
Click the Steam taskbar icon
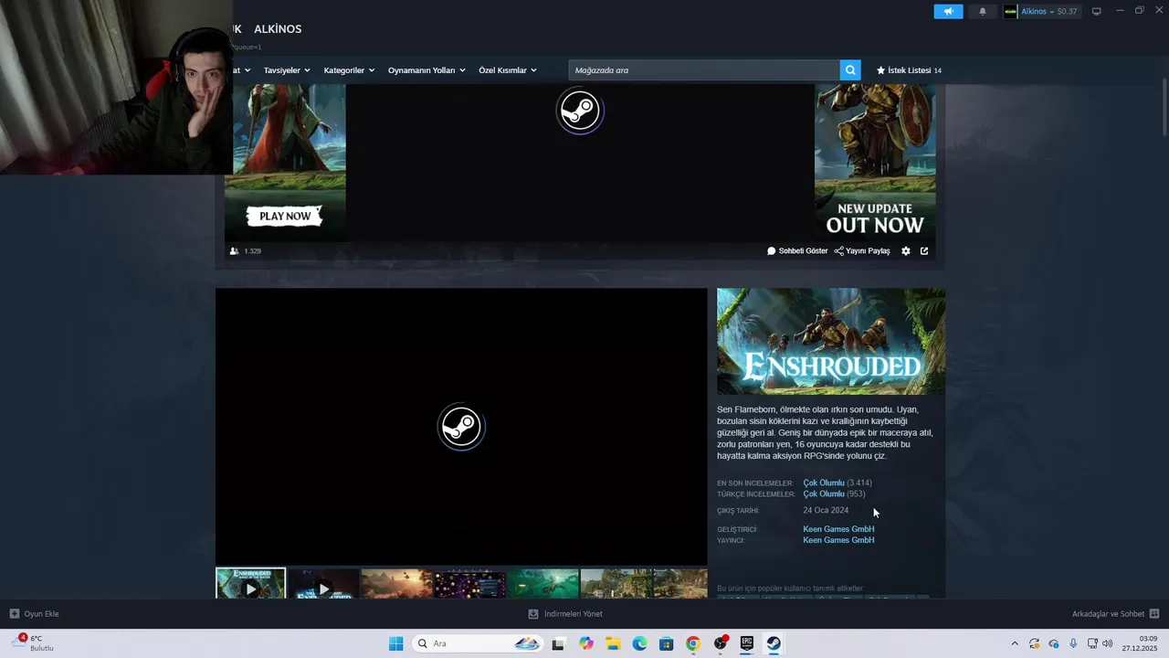click(774, 643)
